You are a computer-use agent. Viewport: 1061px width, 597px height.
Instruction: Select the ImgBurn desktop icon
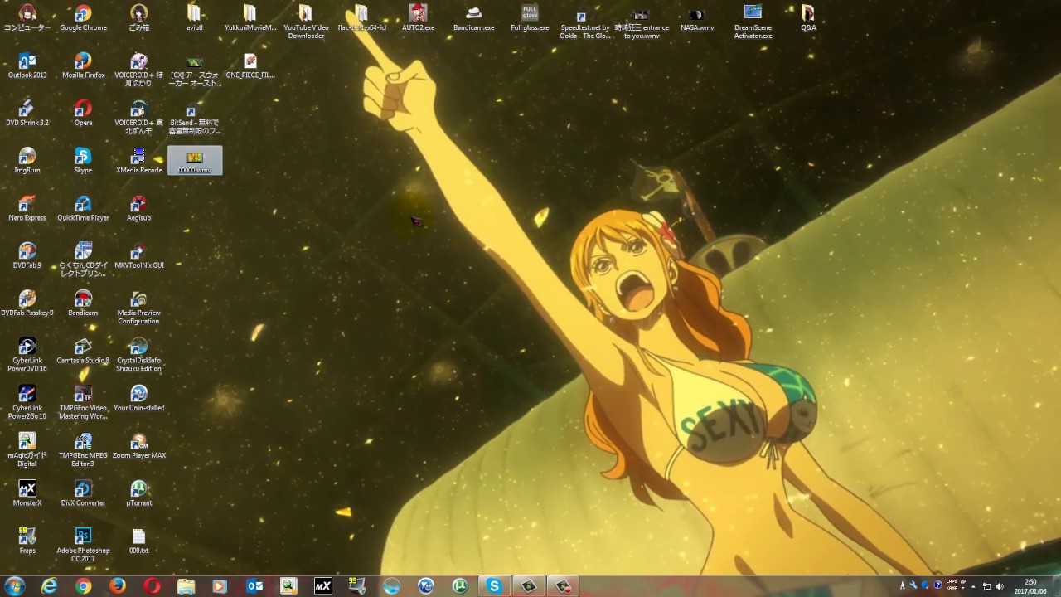pos(27,160)
